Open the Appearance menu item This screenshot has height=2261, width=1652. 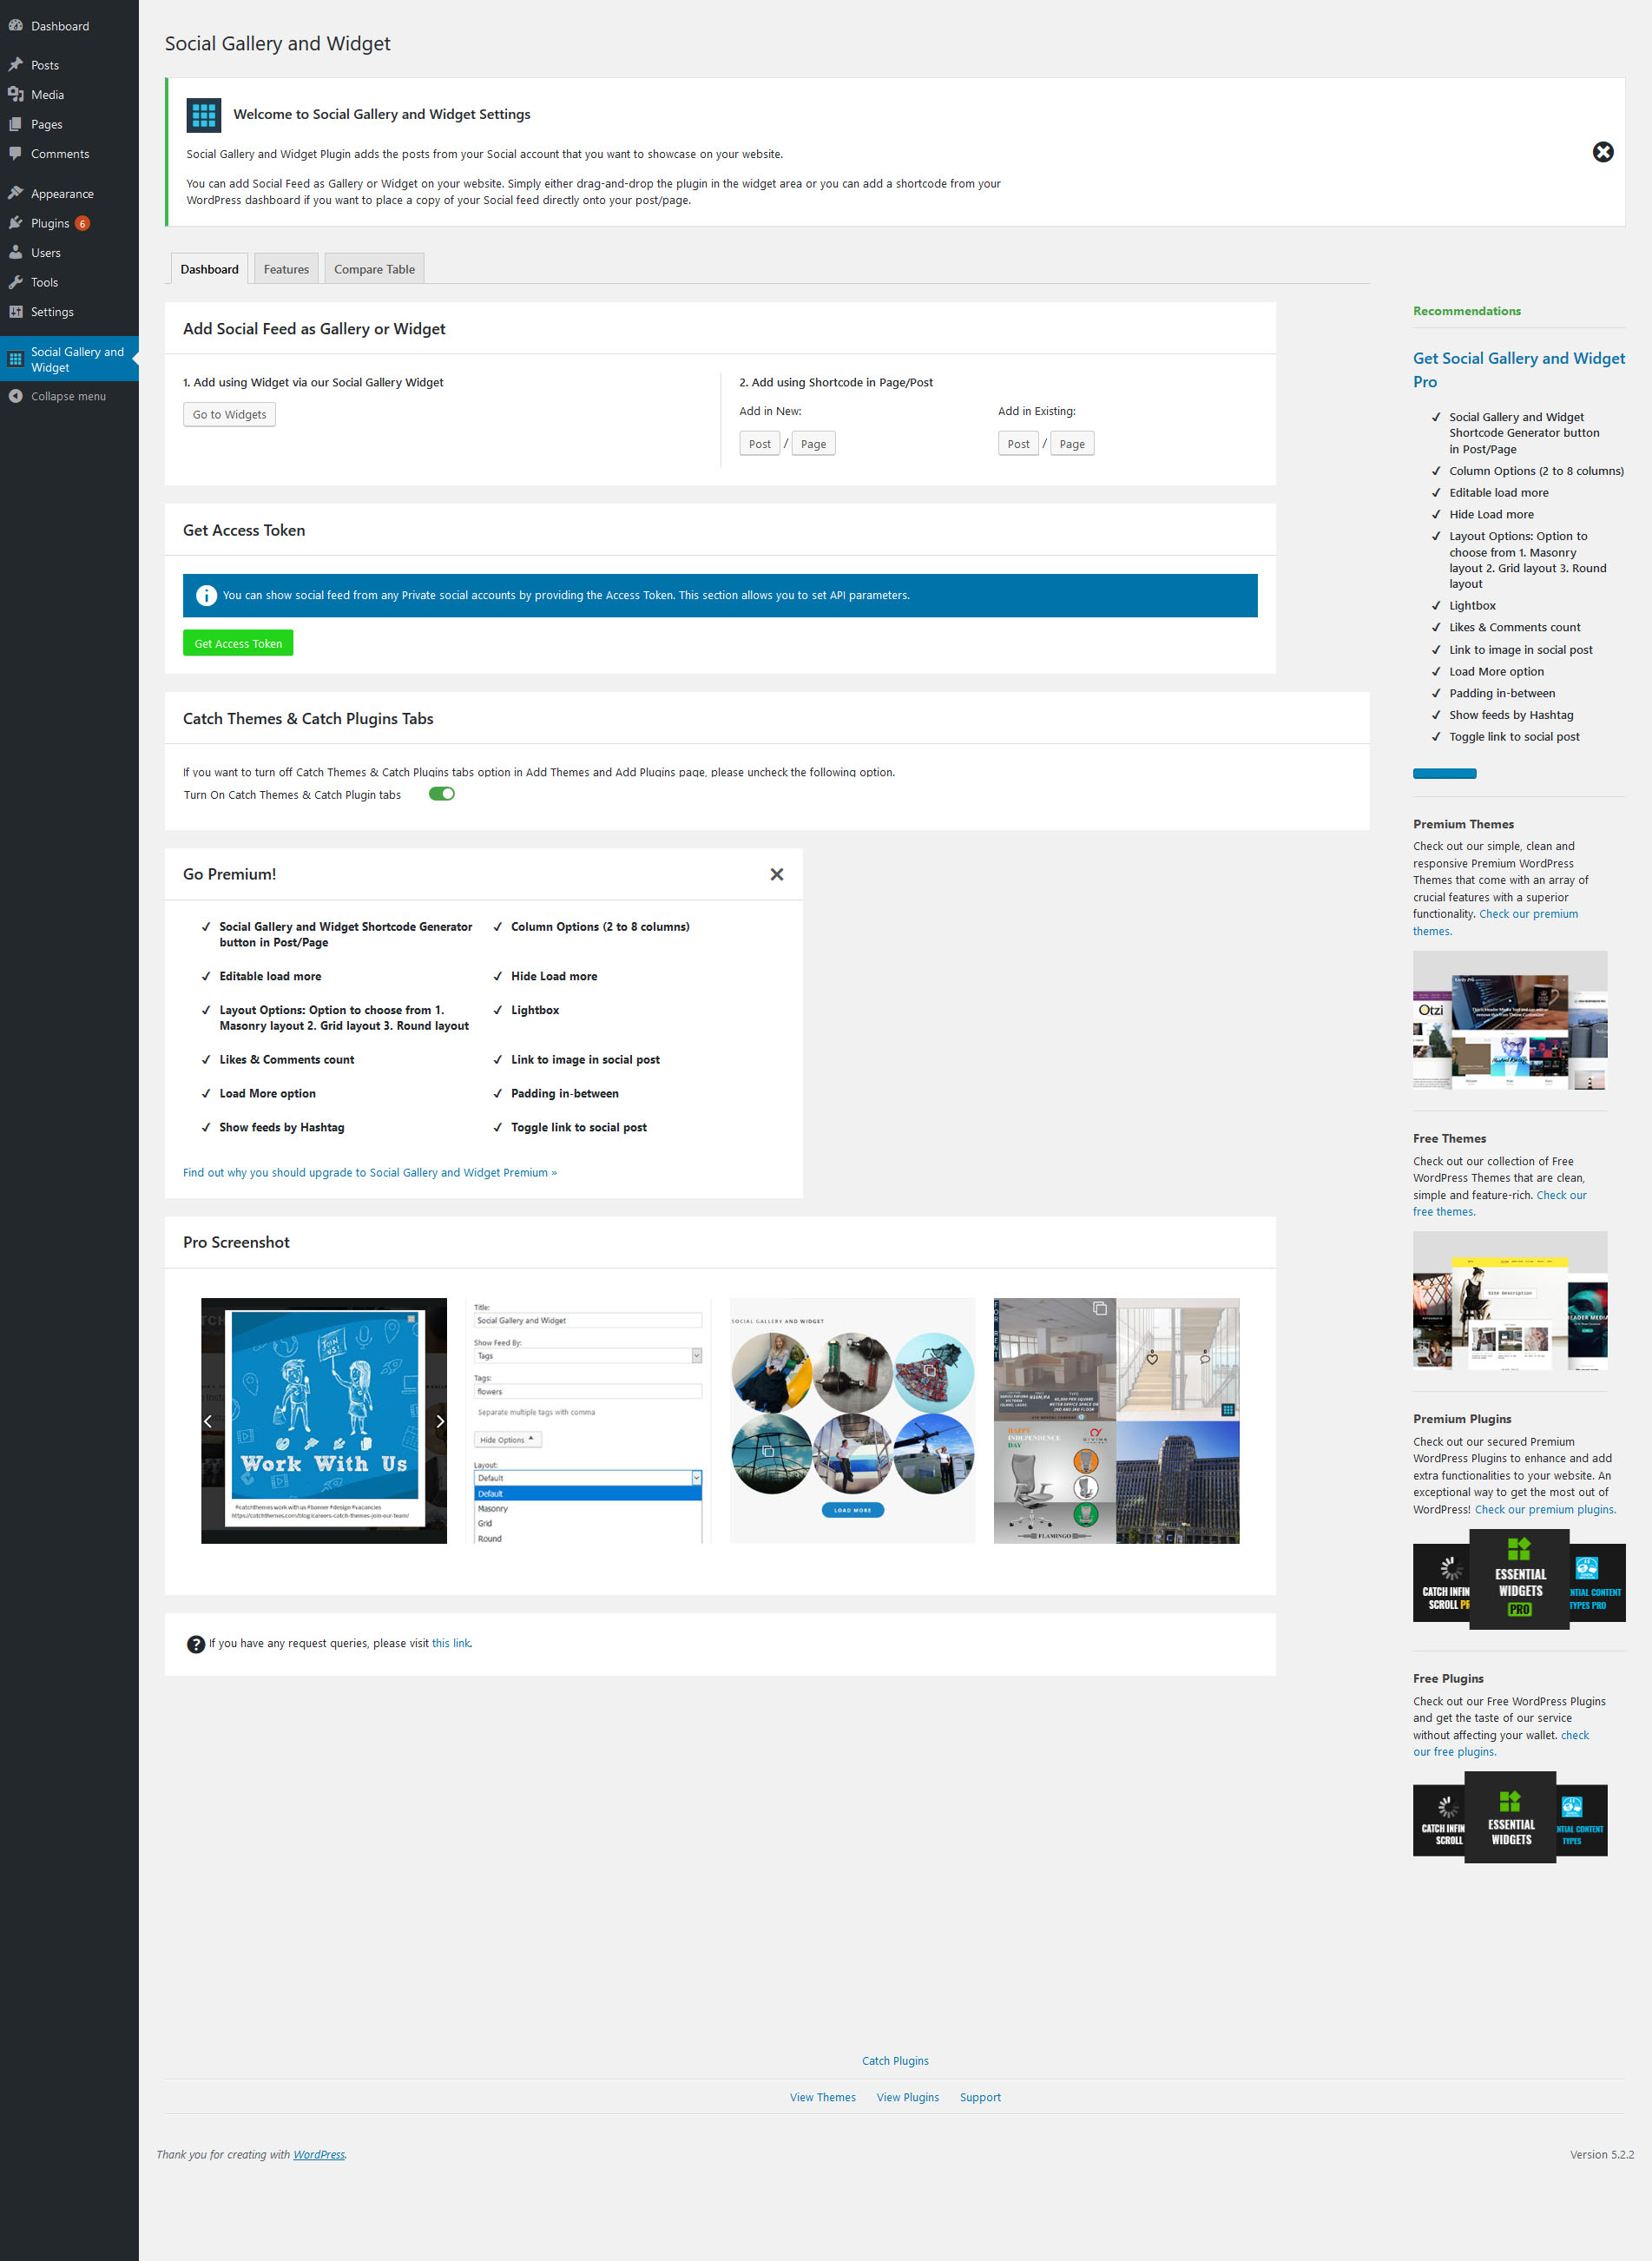coord(69,193)
